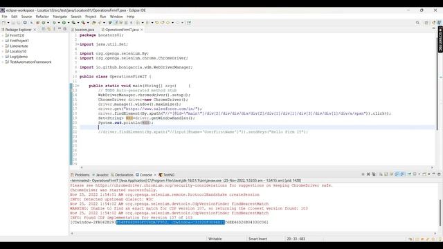Select the Log4jdemo project
The width and height of the screenshot is (443, 249).
[x=19, y=57]
